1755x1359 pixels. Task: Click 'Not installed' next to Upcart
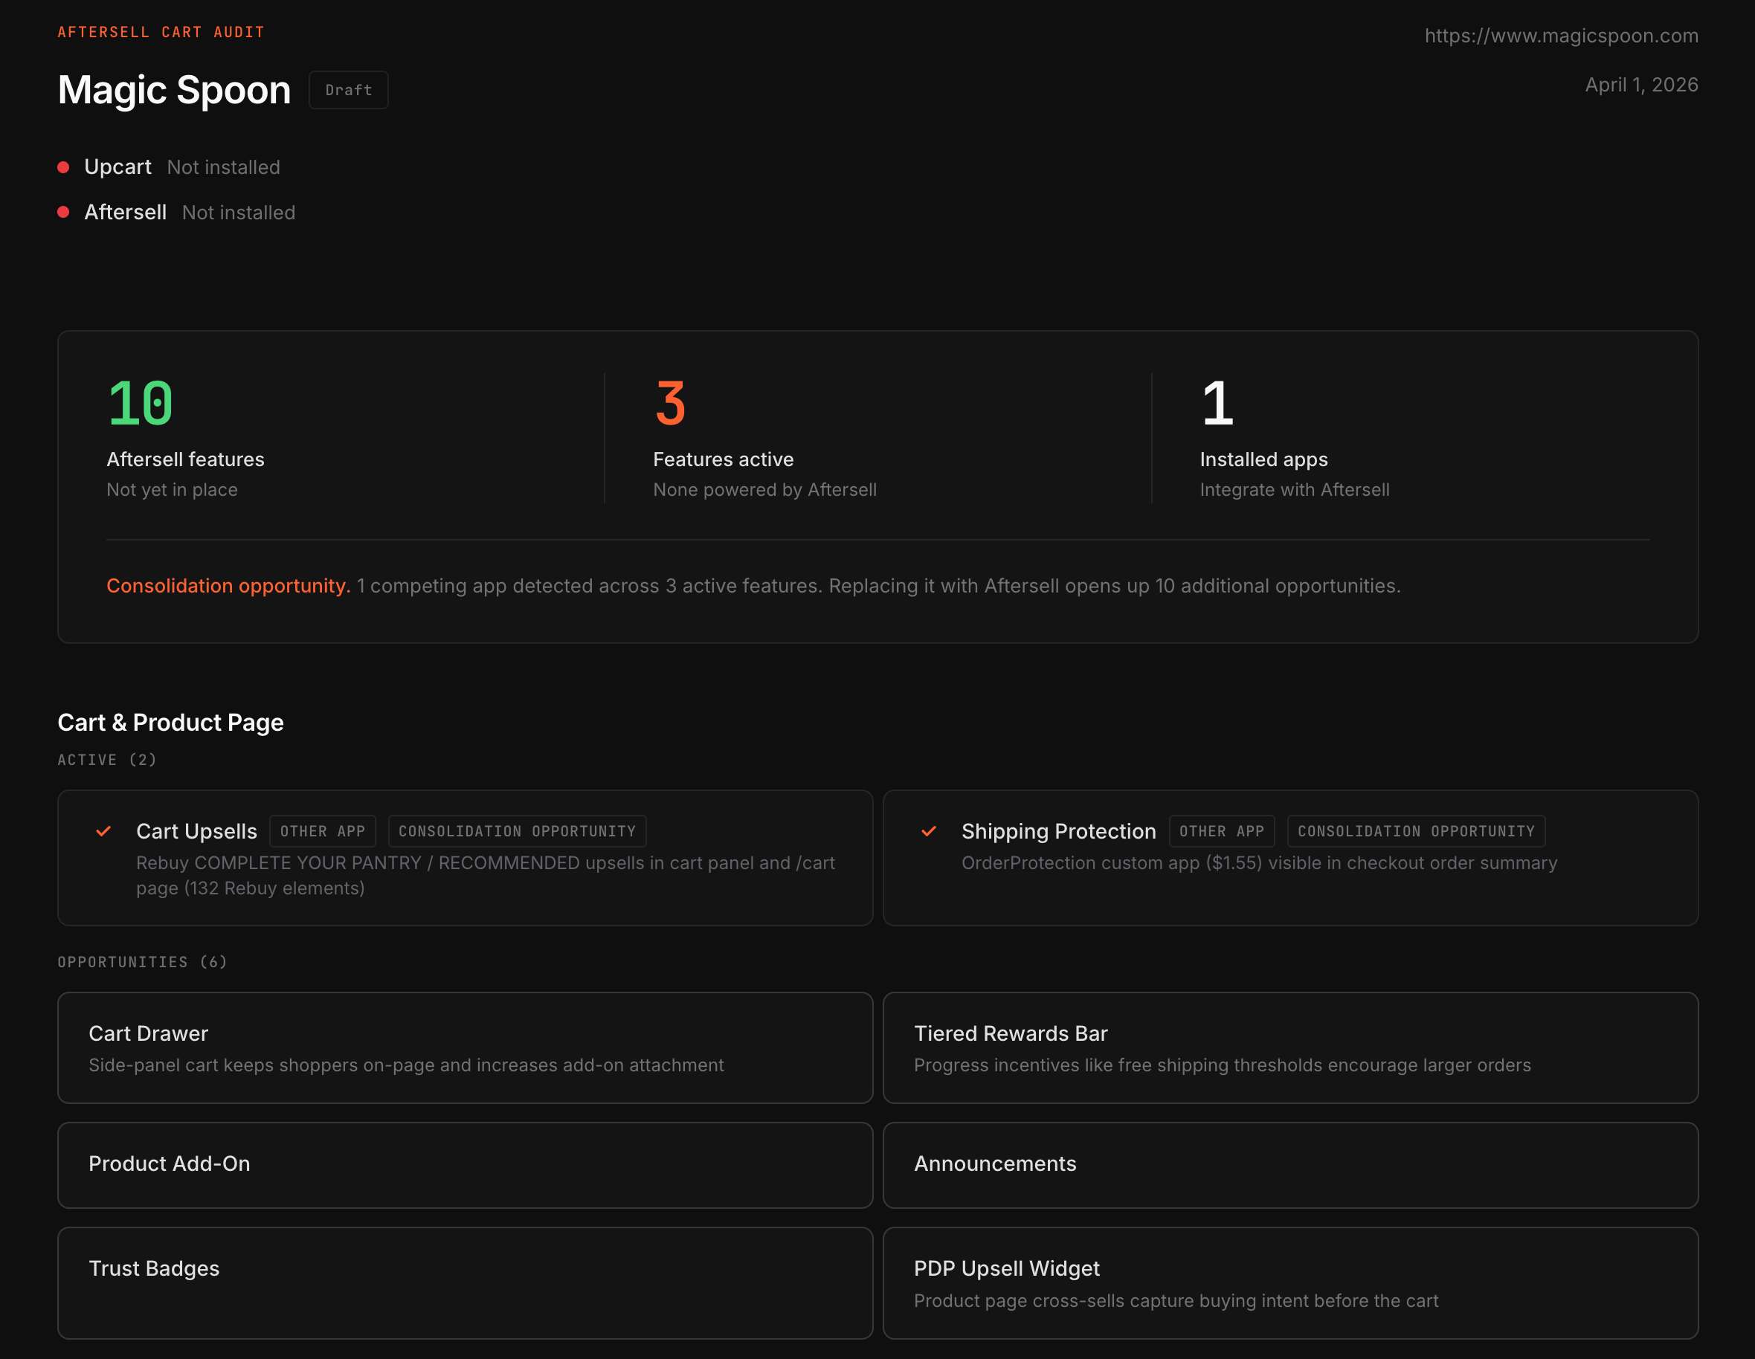point(223,167)
